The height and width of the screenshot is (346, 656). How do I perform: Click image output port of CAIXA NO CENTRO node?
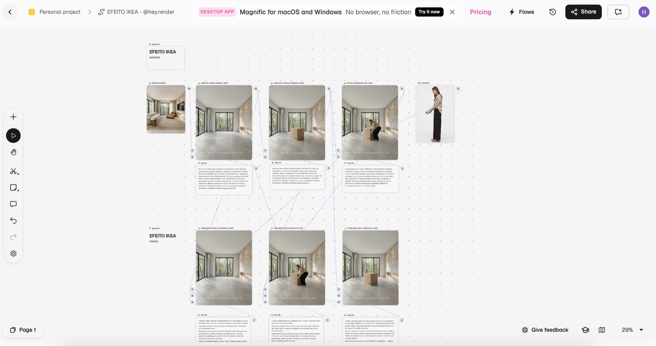coord(329,88)
